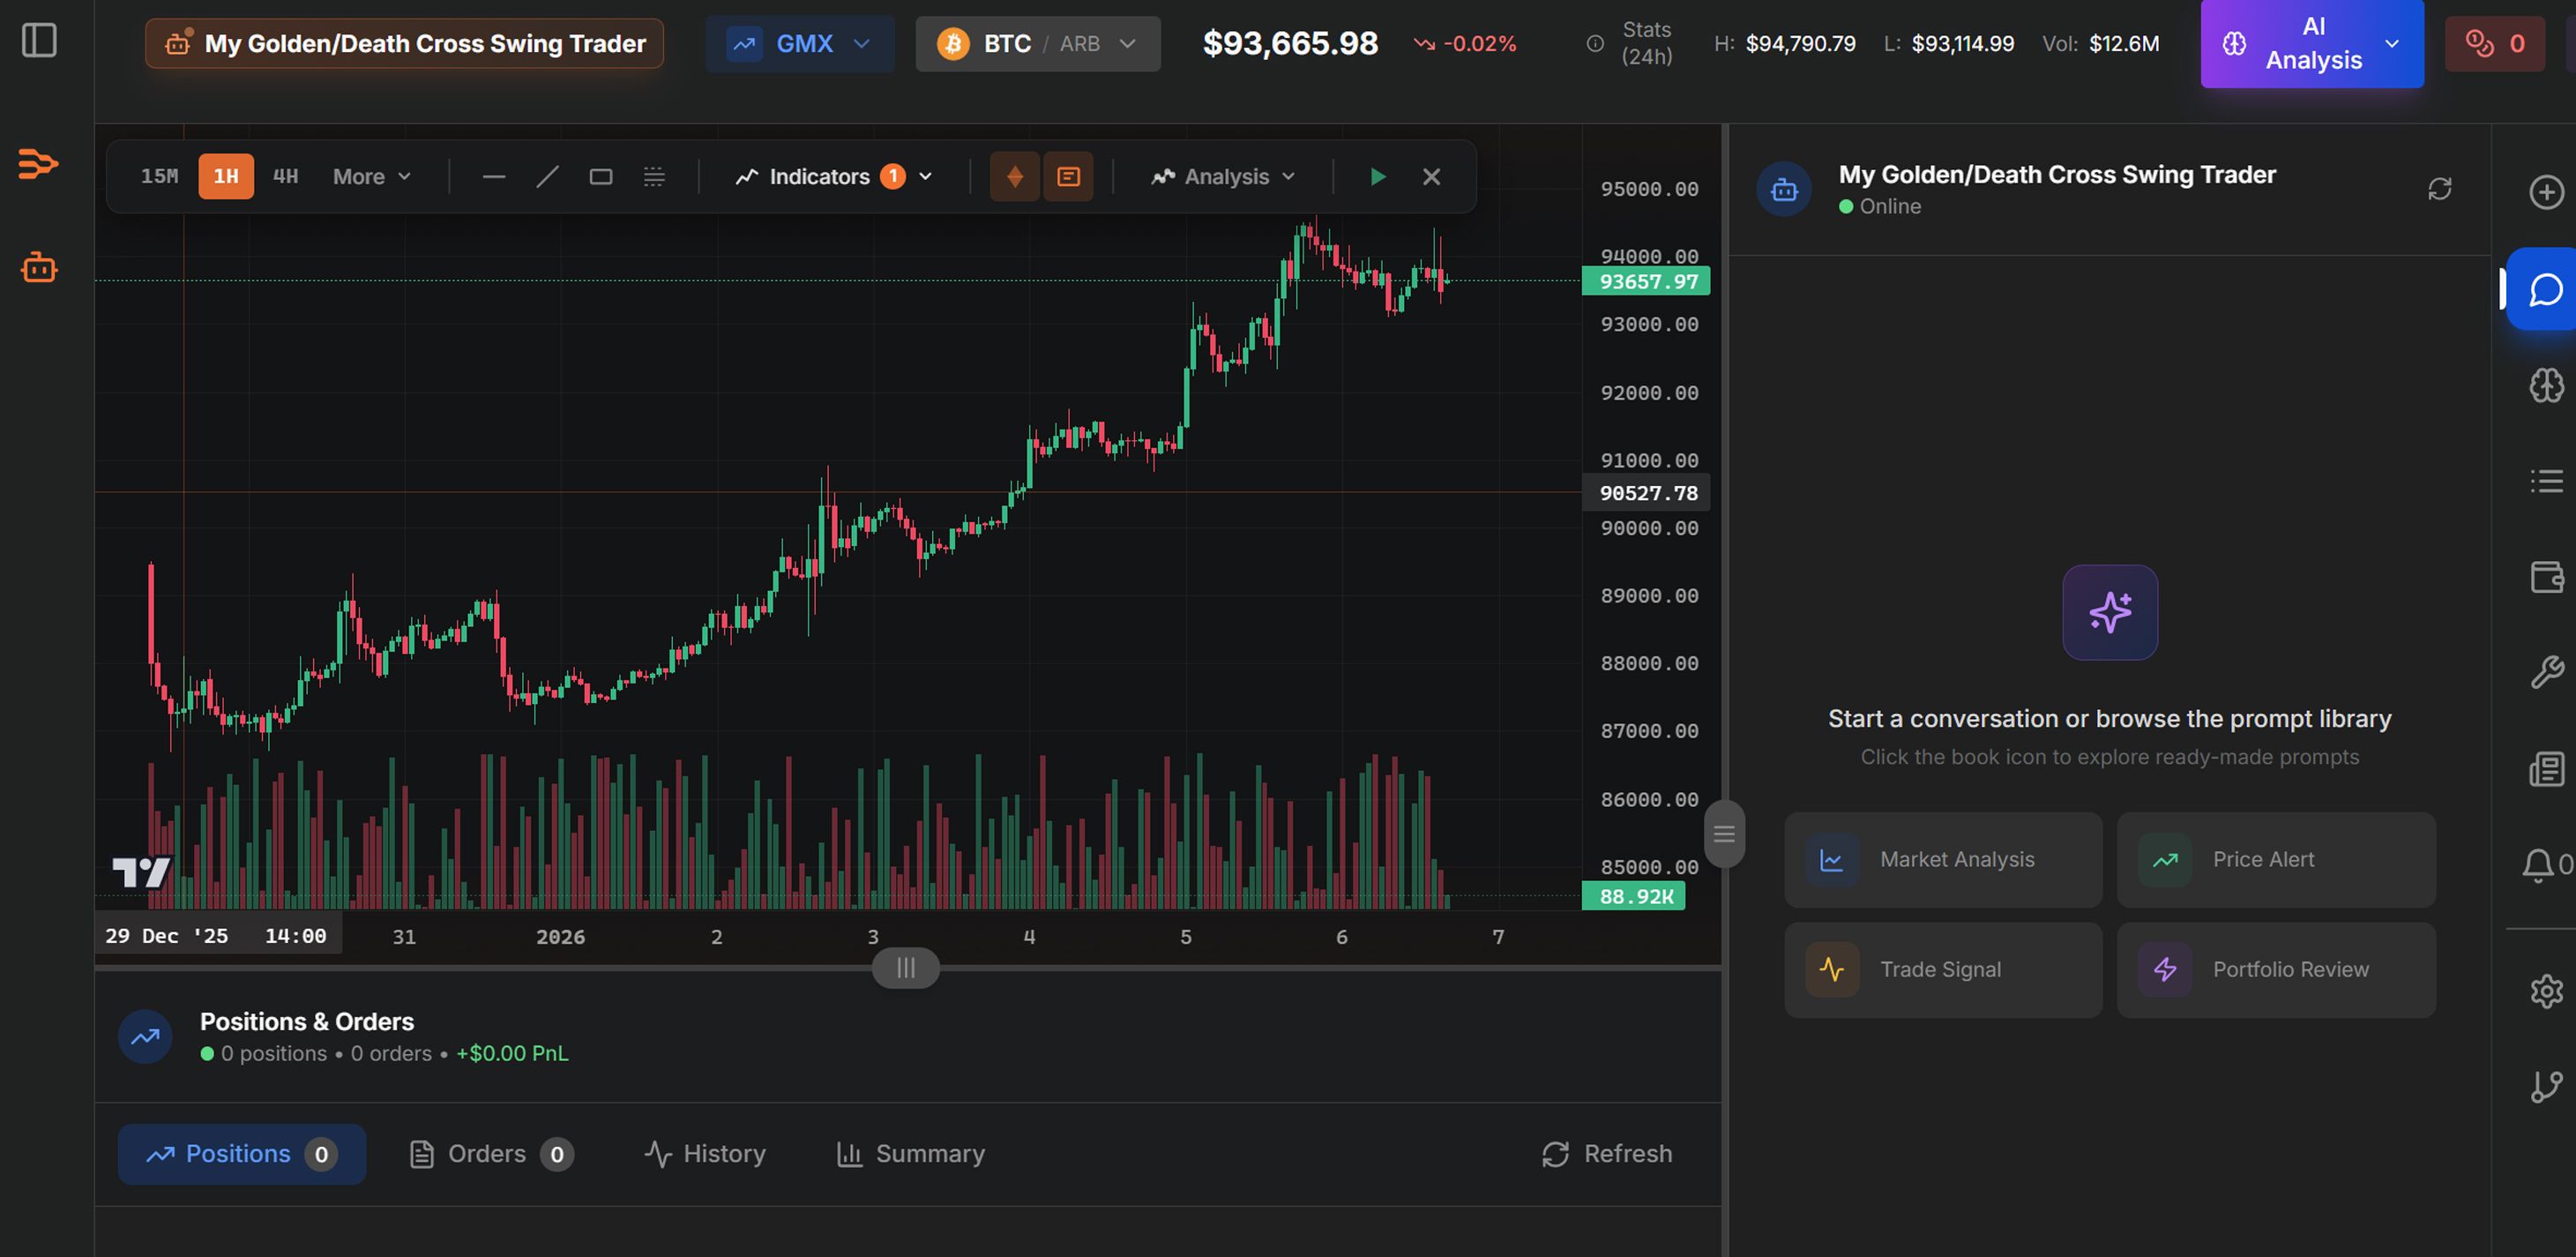
Task: Choose the Portfolio Review prompt
Action: click(2276, 970)
